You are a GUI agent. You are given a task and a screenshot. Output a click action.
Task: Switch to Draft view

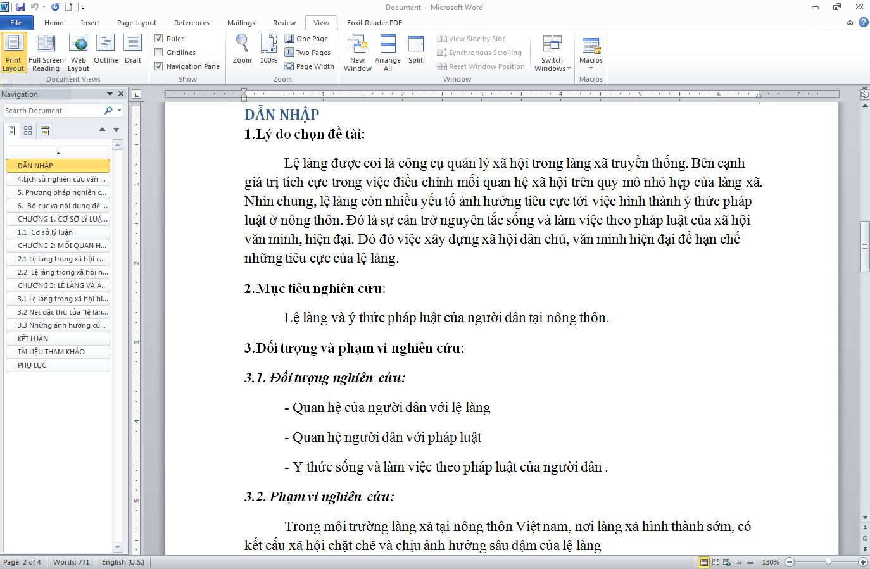[133, 49]
